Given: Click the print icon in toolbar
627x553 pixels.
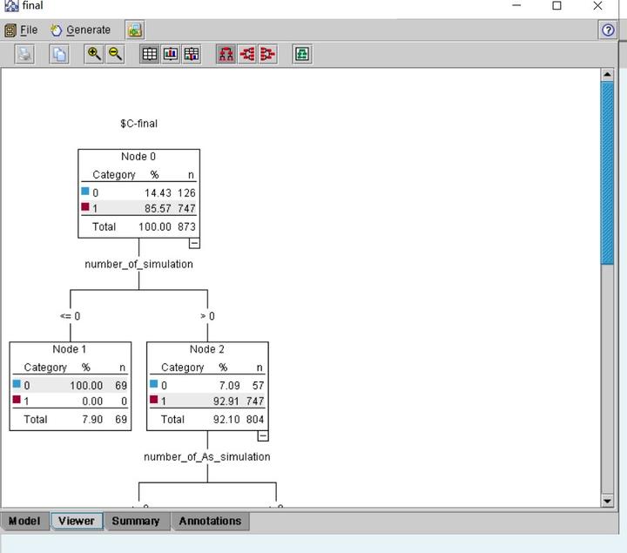Looking at the screenshot, I should coord(24,54).
